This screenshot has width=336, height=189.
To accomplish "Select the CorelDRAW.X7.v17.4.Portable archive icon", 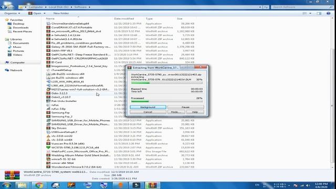I will tap(48, 27).
